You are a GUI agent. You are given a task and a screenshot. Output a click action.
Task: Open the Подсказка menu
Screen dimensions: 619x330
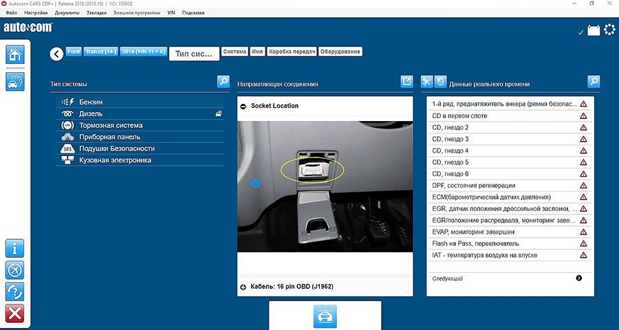(x=193, y=12)
